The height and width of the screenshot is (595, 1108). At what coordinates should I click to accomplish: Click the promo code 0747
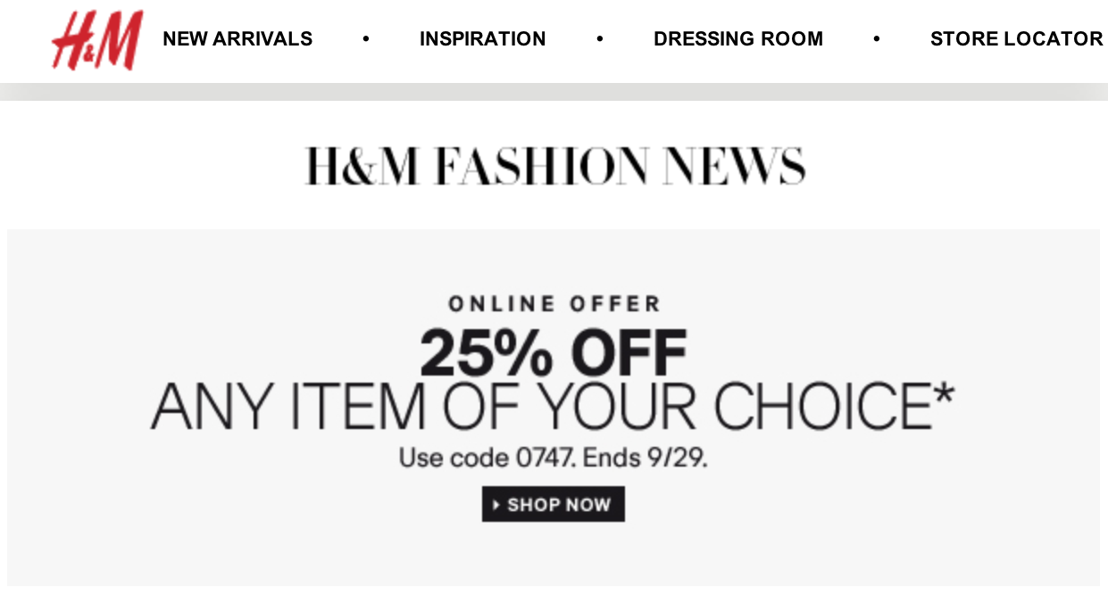[546, 459]
